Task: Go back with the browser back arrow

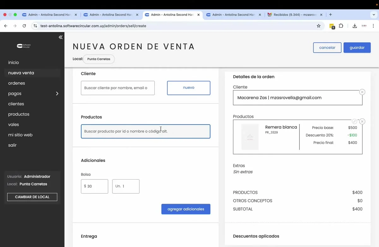Action: pos(6,26)
